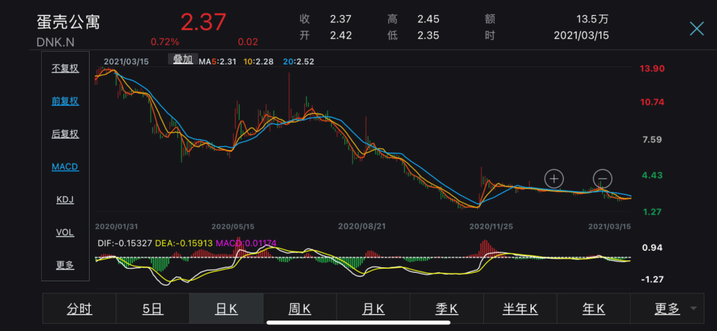The height and width of the screenshot is (331, 717).
Task: Click the MA 10:2.28 label
Action: point(258,61)
